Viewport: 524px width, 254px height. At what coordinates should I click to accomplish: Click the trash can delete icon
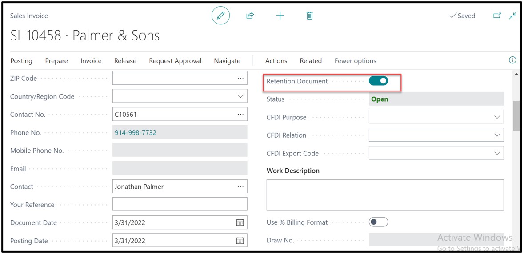pyautogui.click(x=310, y=16)
